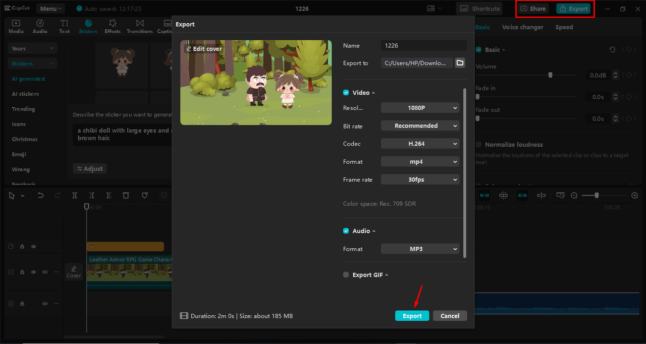The width and height of the screenshot is (646, 344).
Task: Open the Bit rate Recommended dropdown
Action: (x=420, y=126)
